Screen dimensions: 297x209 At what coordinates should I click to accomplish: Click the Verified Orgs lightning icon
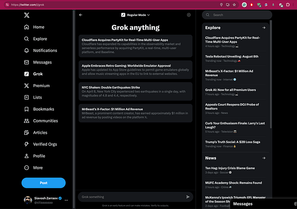click(x=27, y=144)
